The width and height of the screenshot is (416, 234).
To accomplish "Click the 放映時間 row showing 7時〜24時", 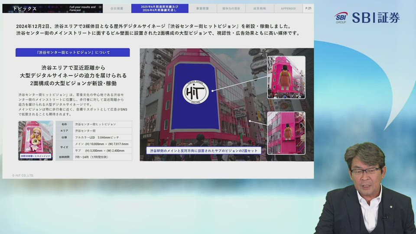I will 94,157.
